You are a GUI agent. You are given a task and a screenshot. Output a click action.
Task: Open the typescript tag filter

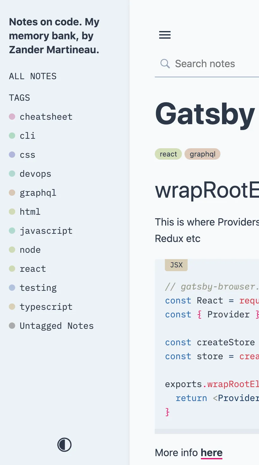click(46, 307)
